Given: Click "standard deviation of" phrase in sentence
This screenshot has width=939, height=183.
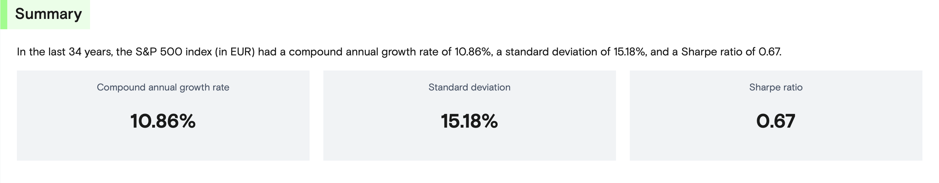Looking at the screenshot, I should click(558, 52).
